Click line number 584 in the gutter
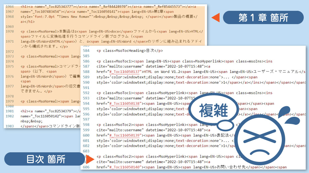This screenshot has width=309, height=173. coord(86,51)
